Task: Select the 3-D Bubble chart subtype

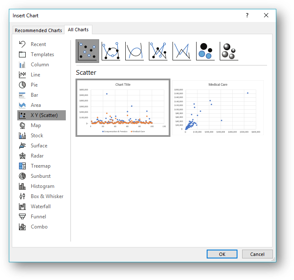Action: point(229,51)
